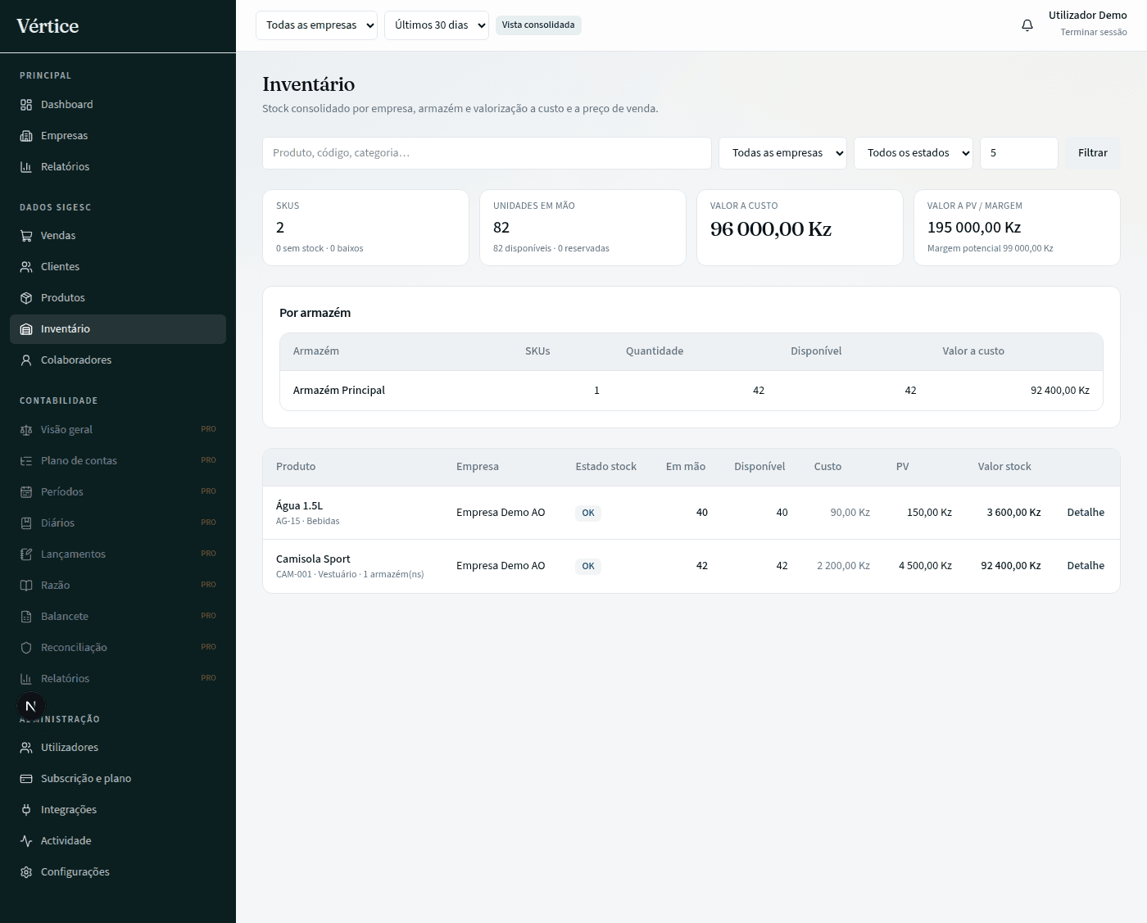Click the Reconciliação shield icon

point(26,648)
